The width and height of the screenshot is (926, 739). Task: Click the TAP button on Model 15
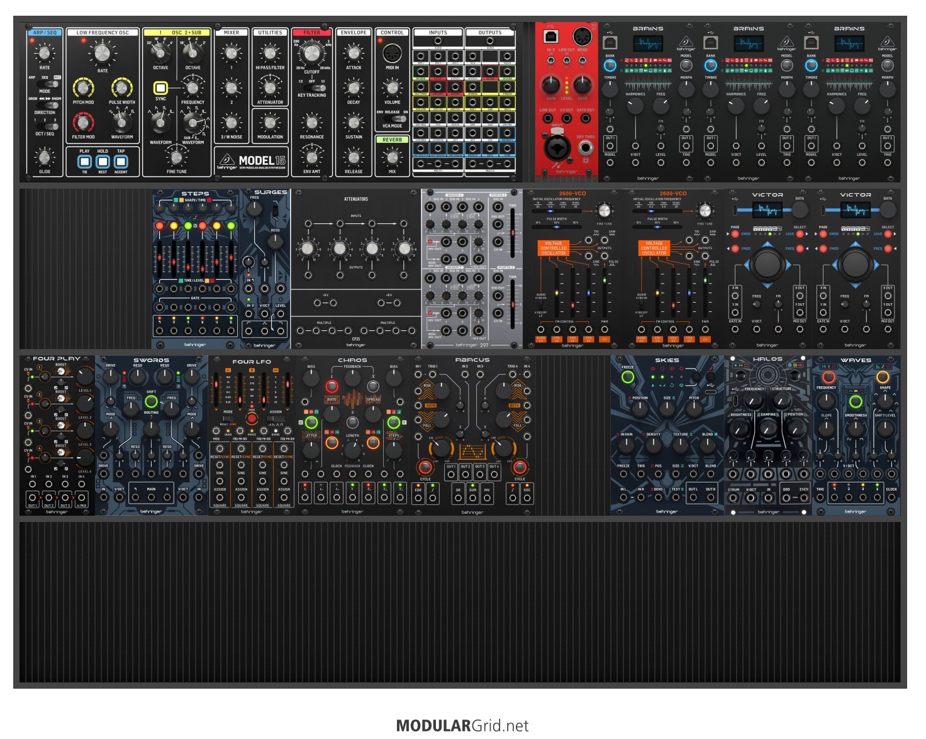(x=121, y=161)
